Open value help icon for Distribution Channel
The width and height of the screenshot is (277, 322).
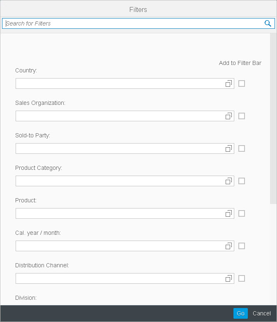pyautogui.click(x=229, y=278)
